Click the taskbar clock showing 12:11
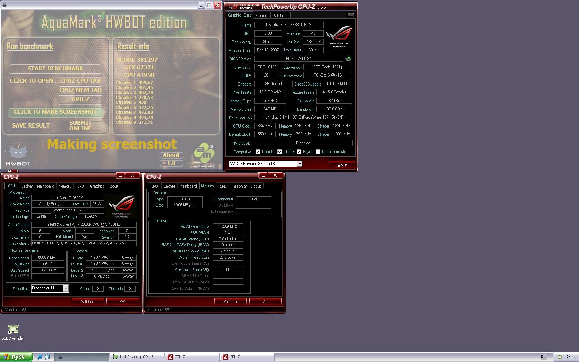Image resolution: width=579 pixels, height=362 pixels. click(569, 357)
